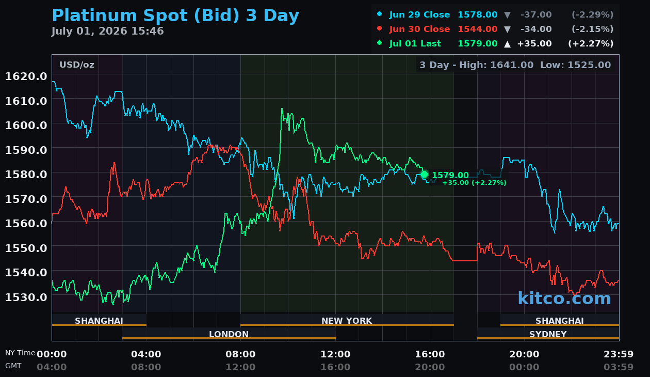Click the Low: 1525.00 readout
This screenshot has width=650, height=377.
click(575, 65)
